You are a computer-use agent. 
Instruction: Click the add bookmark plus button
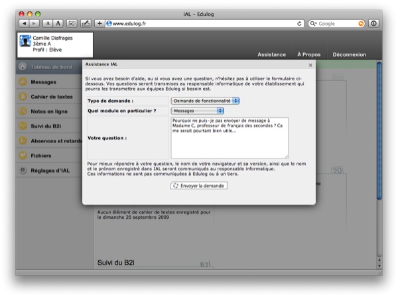pos(99,23)
